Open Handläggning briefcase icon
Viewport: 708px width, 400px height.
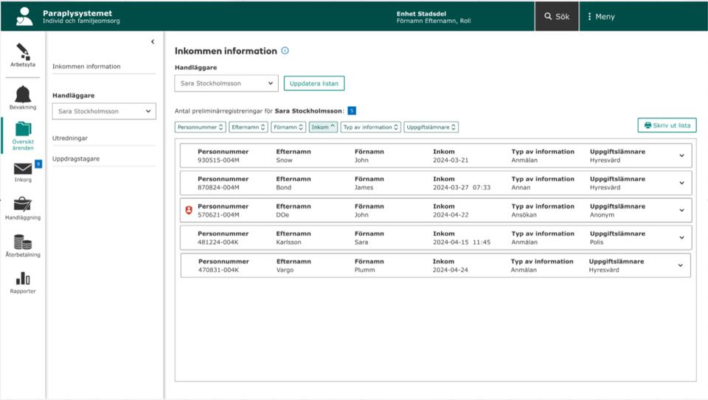coord(23,204)
